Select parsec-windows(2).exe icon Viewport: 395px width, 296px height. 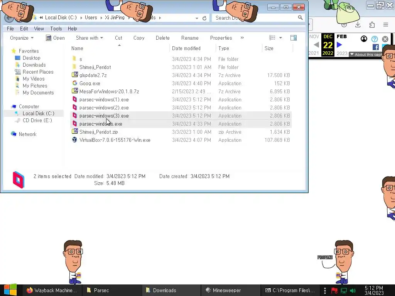pyautogui.click(x=74, y=108)
